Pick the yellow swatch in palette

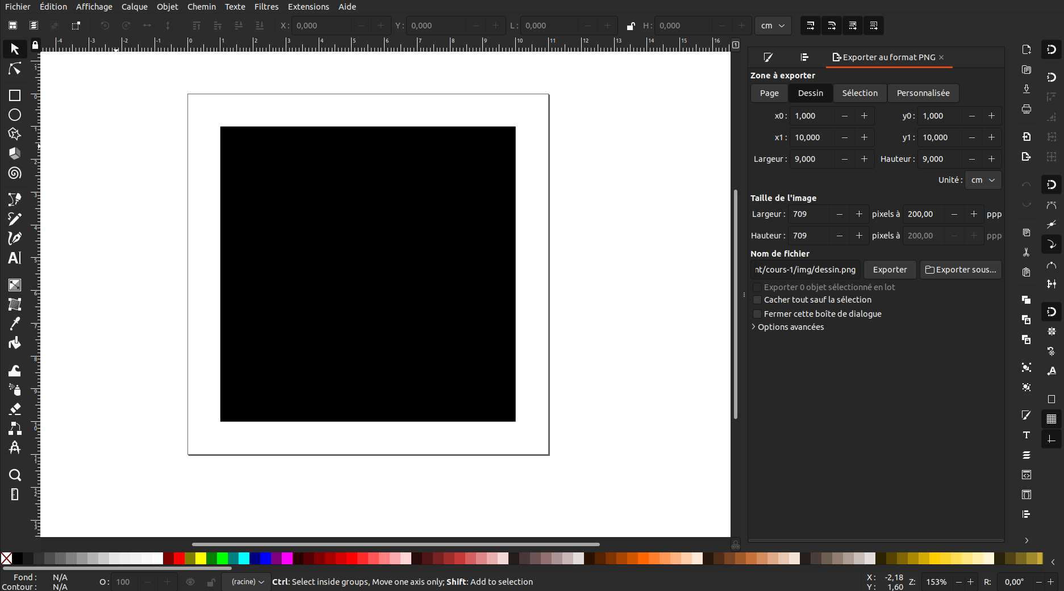201,559
